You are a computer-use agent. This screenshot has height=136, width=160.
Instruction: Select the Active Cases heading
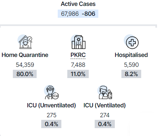(x=78, y=4)
